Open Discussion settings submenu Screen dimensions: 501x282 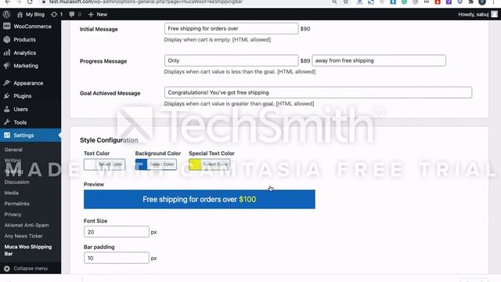pyautogui.click(x=17, y=182)
